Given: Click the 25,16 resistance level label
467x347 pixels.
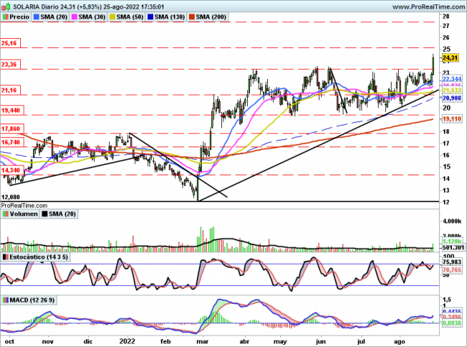Looking at the screenshot, I should coord(10,44).
